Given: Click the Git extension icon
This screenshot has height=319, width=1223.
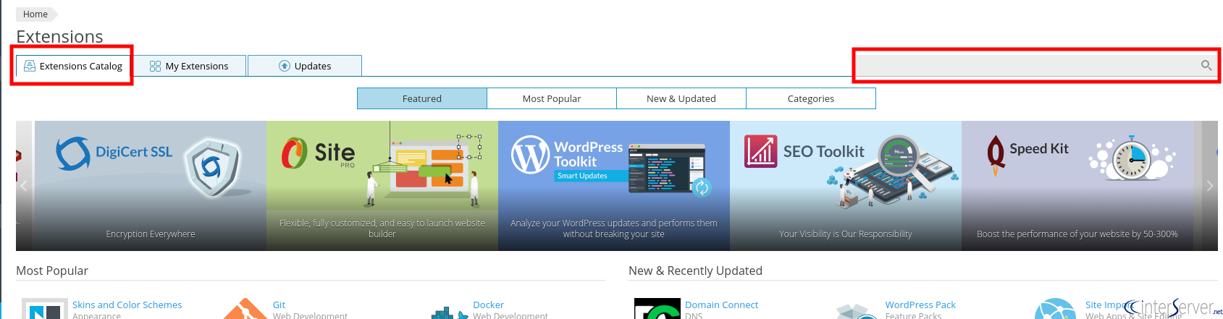Looking at the screenshot, I should [x=245, y=309].
